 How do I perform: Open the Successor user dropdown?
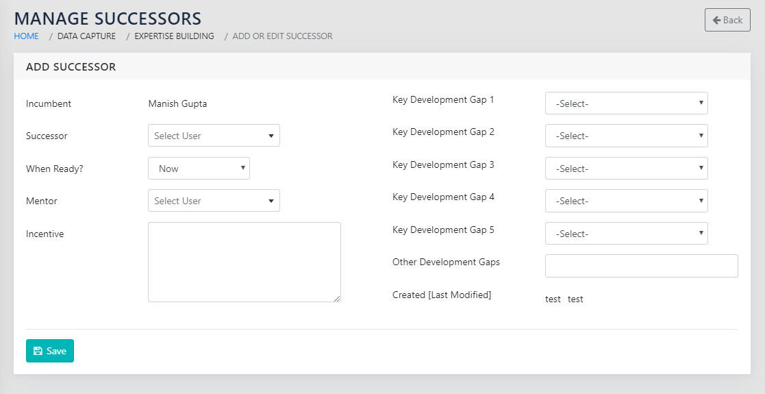tap(214, 136)
